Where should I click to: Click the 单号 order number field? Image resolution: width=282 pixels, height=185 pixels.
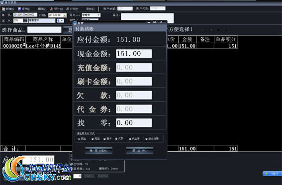[25, 15]
